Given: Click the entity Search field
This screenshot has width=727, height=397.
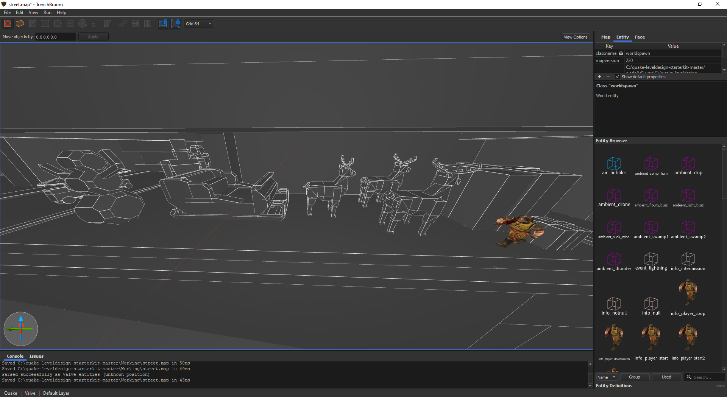Looking at the screenshot, I should point(705,377).
